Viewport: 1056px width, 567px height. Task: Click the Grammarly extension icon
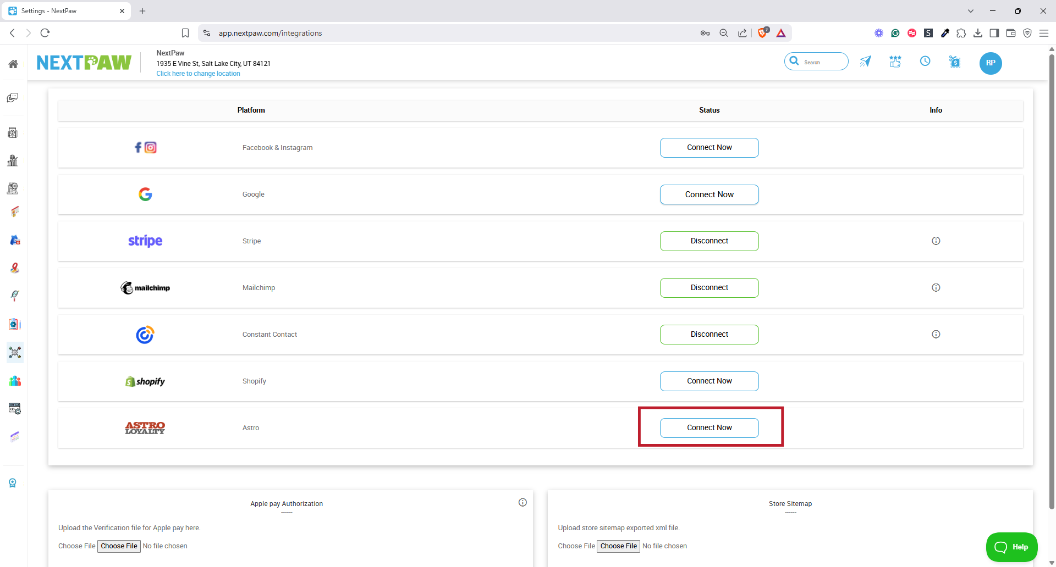(895, 33)
